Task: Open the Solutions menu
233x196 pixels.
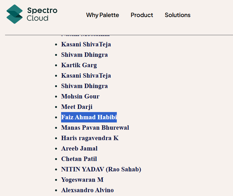Action: (x=178, y=15)
